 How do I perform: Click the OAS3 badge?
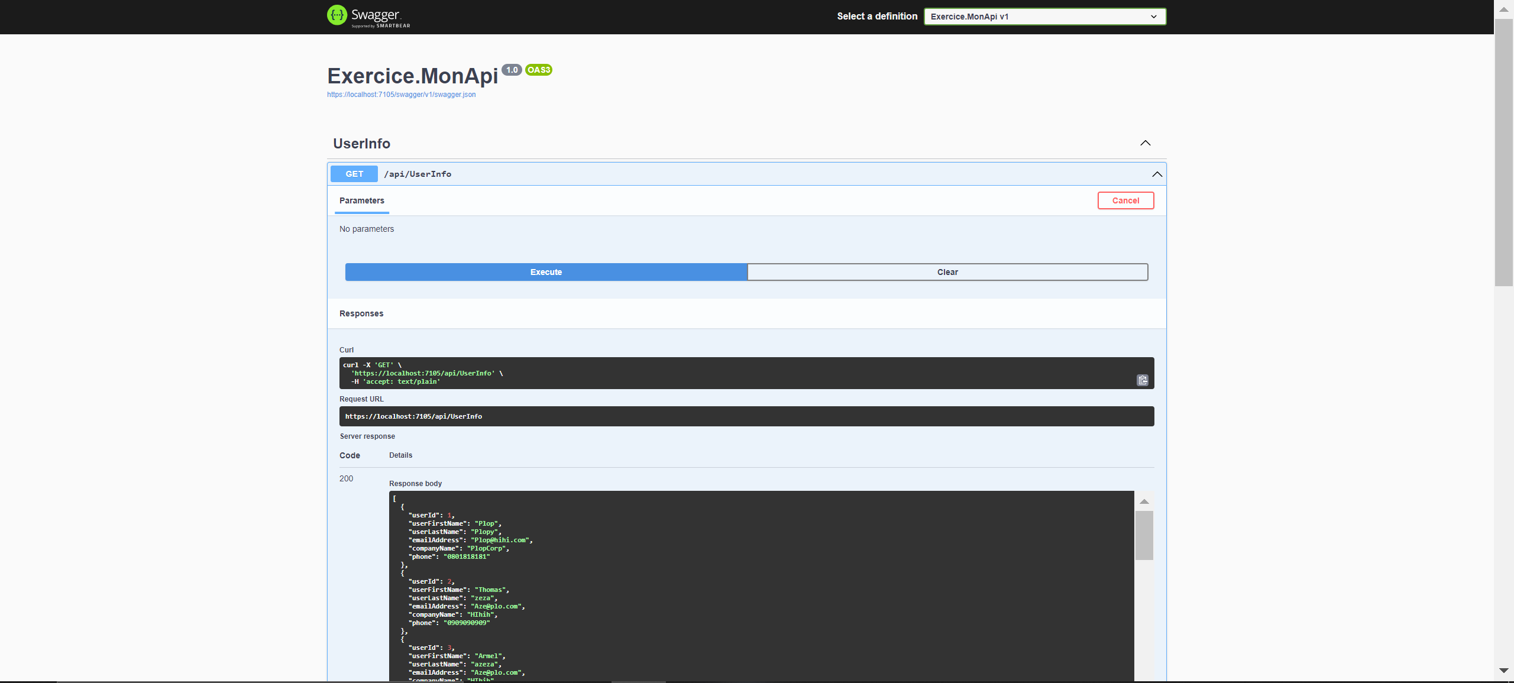[x=539, y=69]
